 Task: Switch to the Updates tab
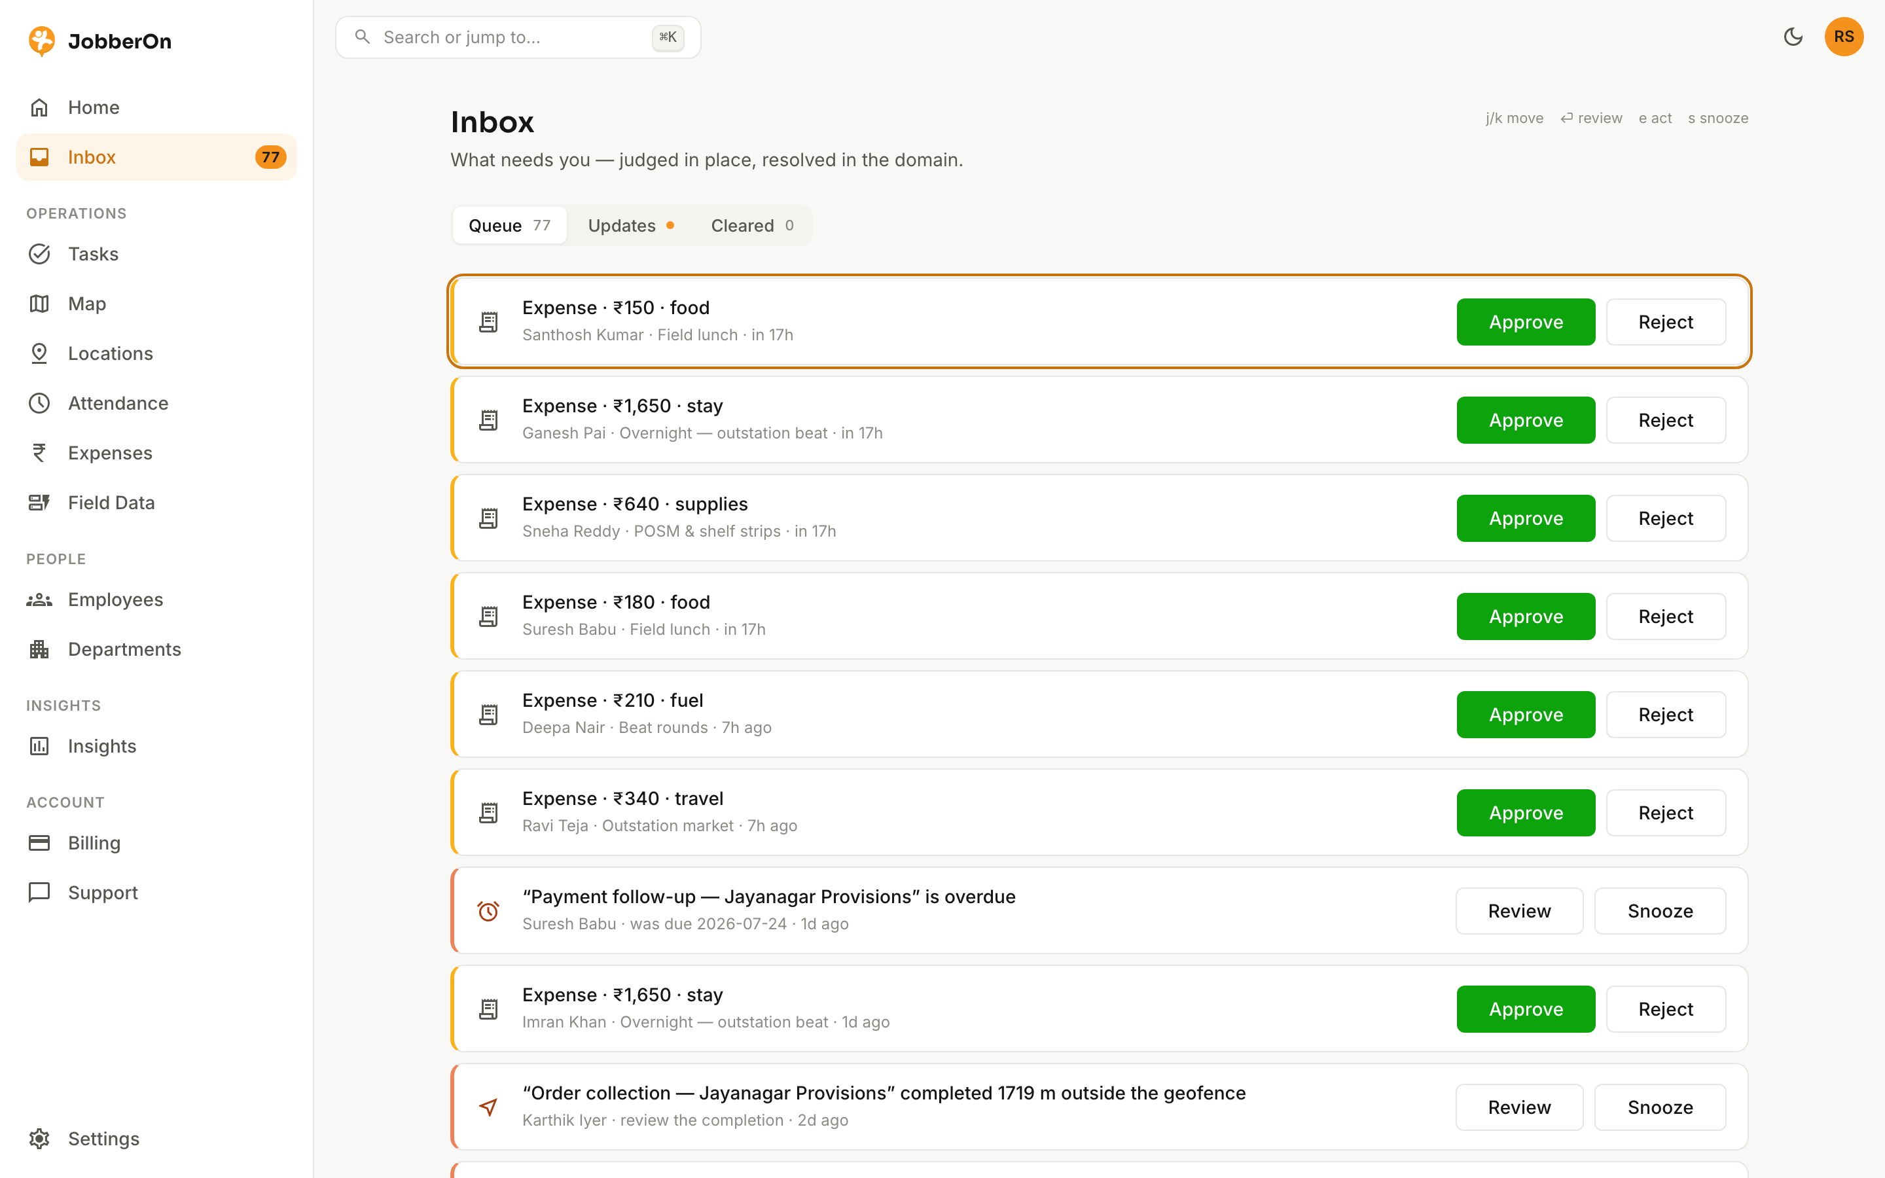[631, 226]
